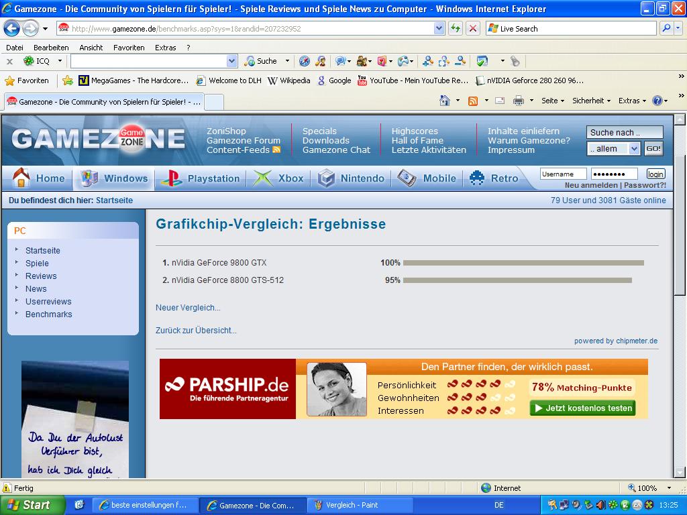The width and height of the screenshot is (687, 515).
Task: Click the 'Suche nach ..' search field
Action: [x=625, y=132]
